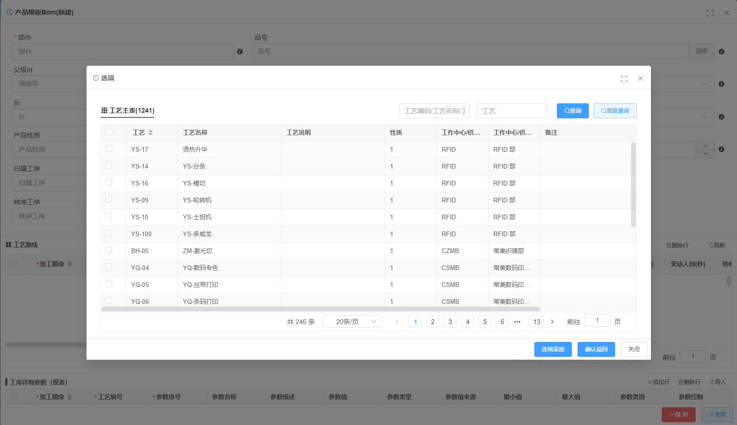The image size is (737, 425).
Task: Click info icon beside 部件 field
Action: tap(240, 52)
